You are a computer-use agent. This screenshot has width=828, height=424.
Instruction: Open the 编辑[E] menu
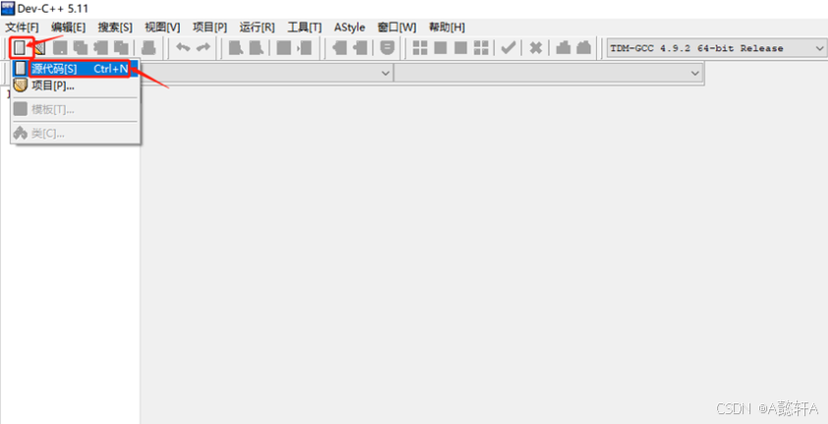coord(68,26)
